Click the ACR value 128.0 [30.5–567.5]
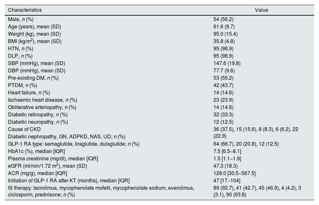This screenshot has width=319, height=205. (234, 173)
